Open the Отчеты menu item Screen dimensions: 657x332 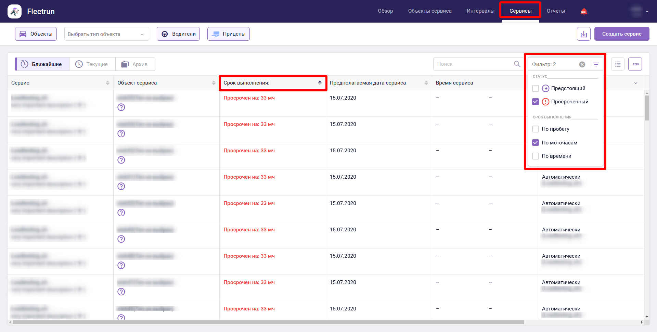(556, 11)
